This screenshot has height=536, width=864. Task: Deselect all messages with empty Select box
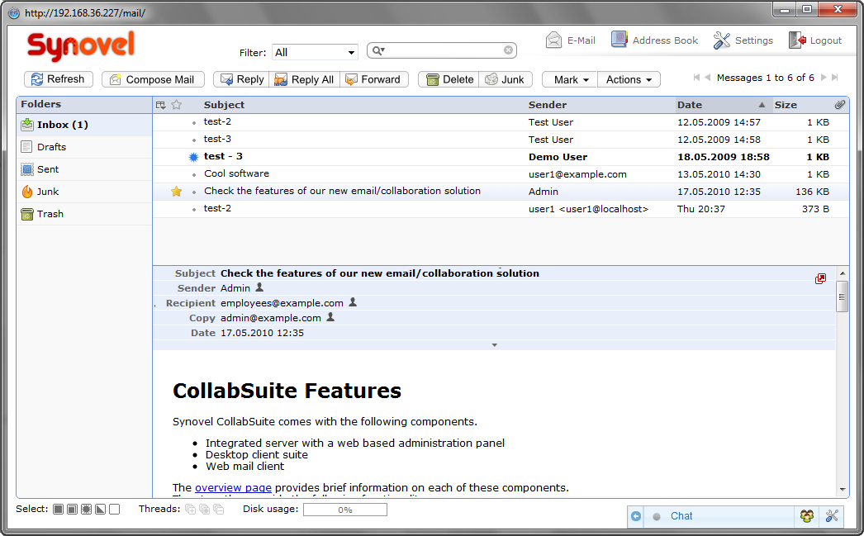point(115,510)
